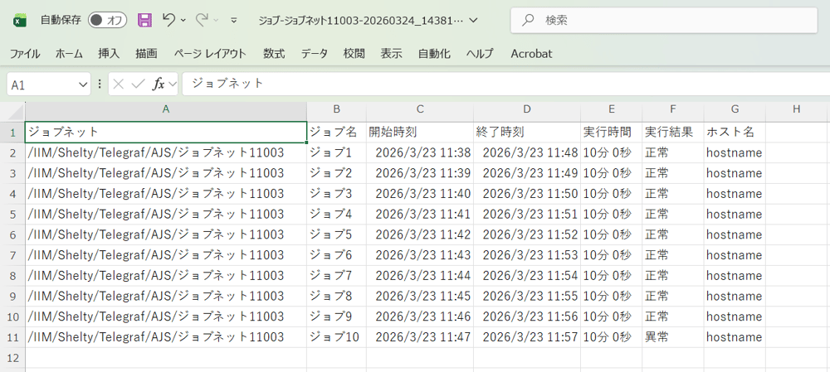Click cell D1 reading 終了時刻
Image resolution: width=830 pixels, height=372 pixels.
click(527, 132)
